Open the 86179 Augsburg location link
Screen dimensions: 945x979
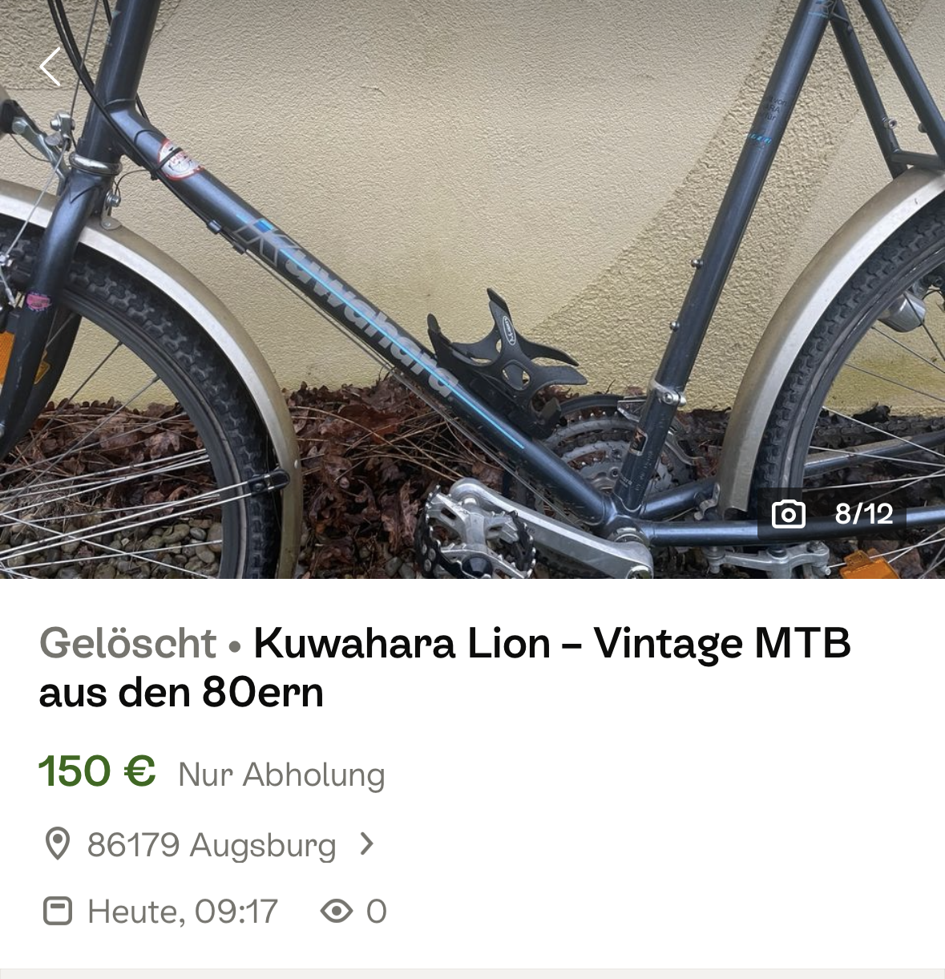click(x=211, y=845)
